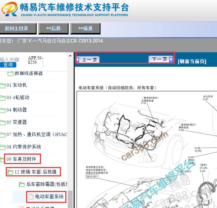
Task: Click the 刷新当前页 refresh link
Action: point(192,61)
